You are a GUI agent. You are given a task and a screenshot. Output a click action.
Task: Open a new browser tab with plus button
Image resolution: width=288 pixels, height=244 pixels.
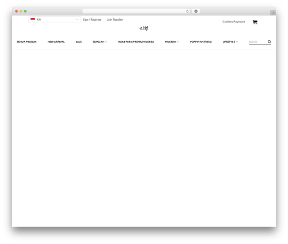[273, 13]
